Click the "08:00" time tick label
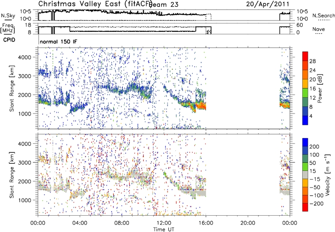335x232 pixels. [122, 223]
